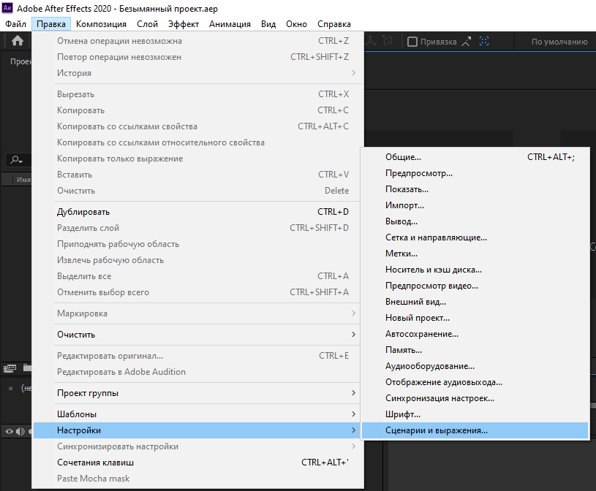Switch to the По умолчанию workspace
This screenshot has height=491, width=596.
pyautogui.click(x=559, y=42)
